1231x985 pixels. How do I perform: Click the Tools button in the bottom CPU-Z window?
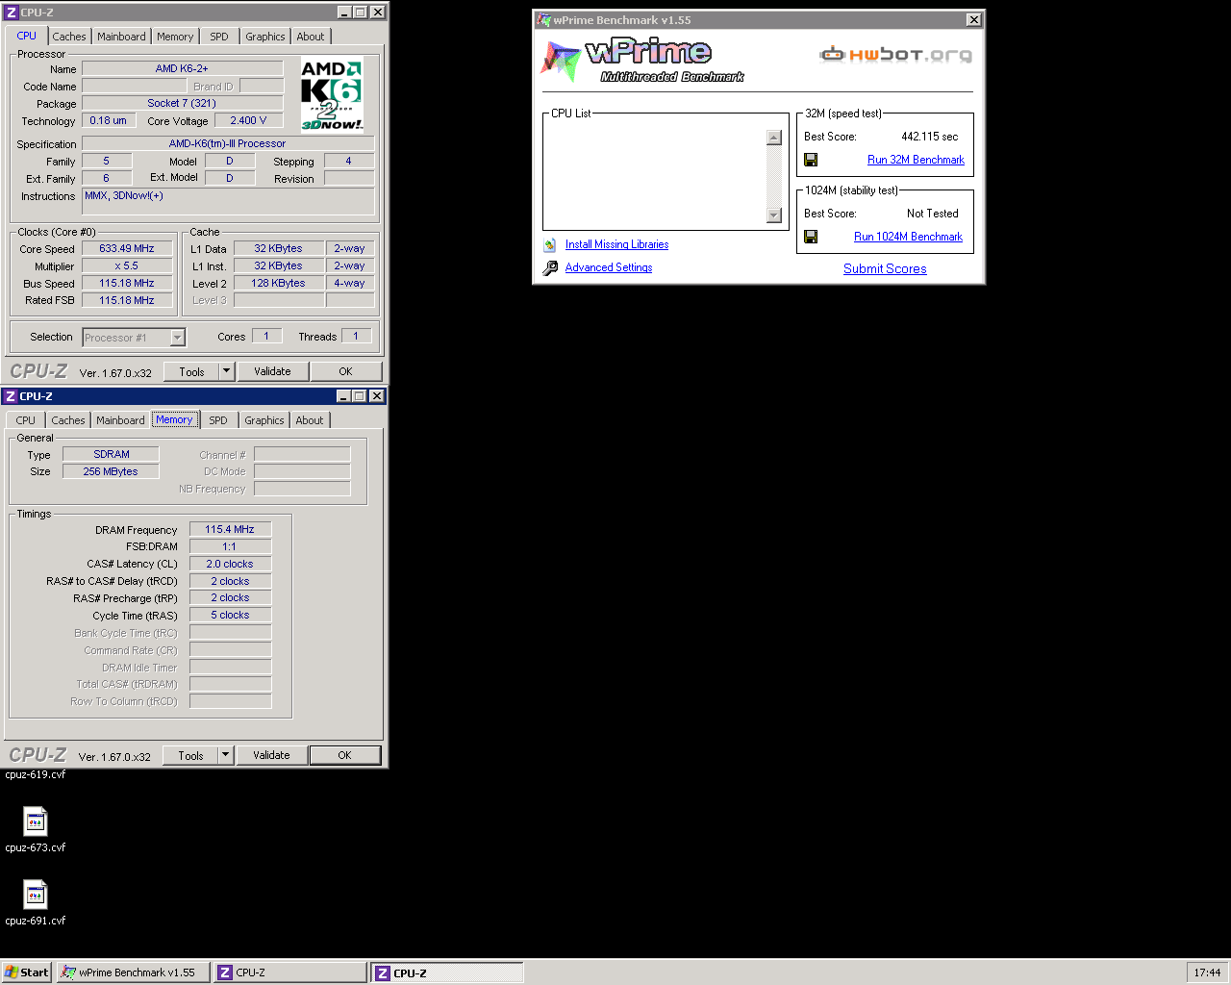click(x=190, y=755)
